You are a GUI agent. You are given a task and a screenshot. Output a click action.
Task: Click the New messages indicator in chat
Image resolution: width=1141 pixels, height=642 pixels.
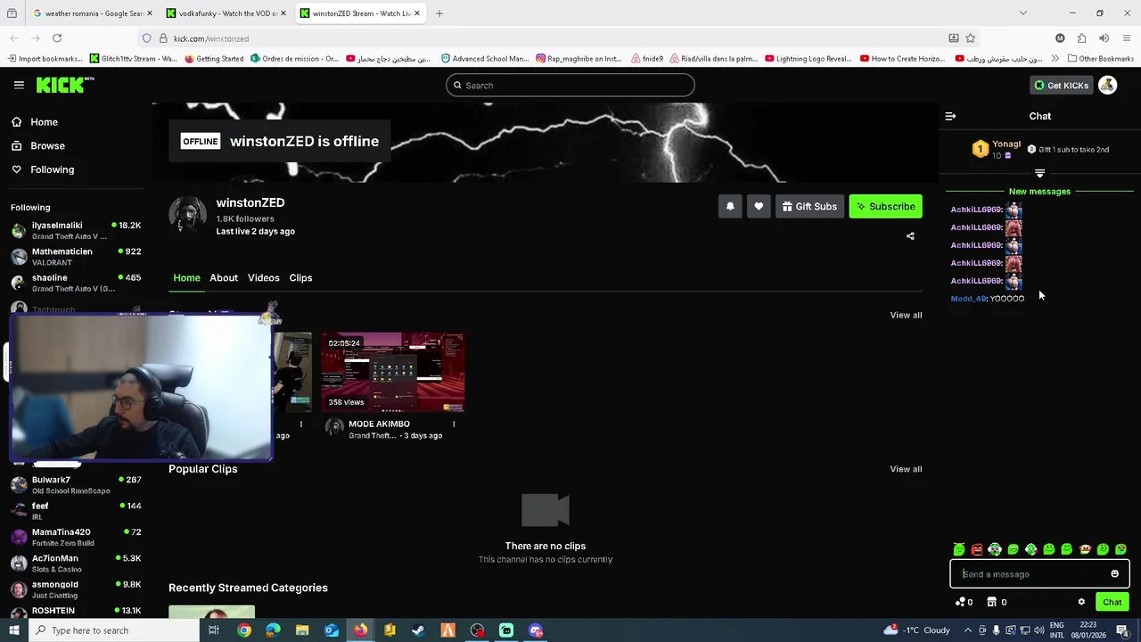point(1039,192)
